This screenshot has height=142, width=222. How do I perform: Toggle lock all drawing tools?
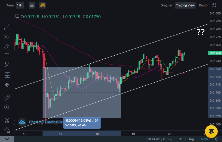click(x=7, y=130)
